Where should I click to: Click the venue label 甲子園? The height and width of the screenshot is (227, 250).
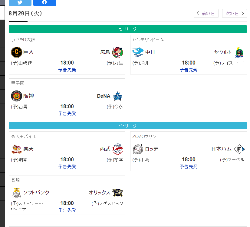18,83
